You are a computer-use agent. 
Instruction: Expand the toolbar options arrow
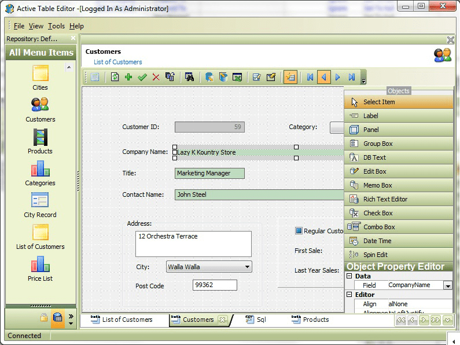click(x=364, y=82)
